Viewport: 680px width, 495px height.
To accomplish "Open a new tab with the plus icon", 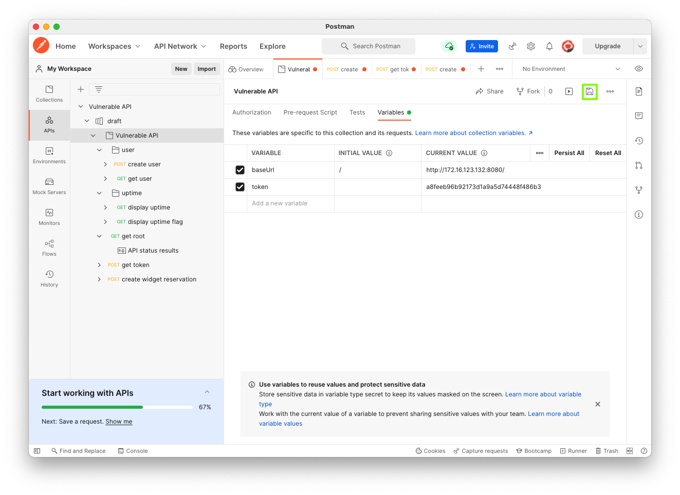I will pyautogui.click(x=481, y=69).
